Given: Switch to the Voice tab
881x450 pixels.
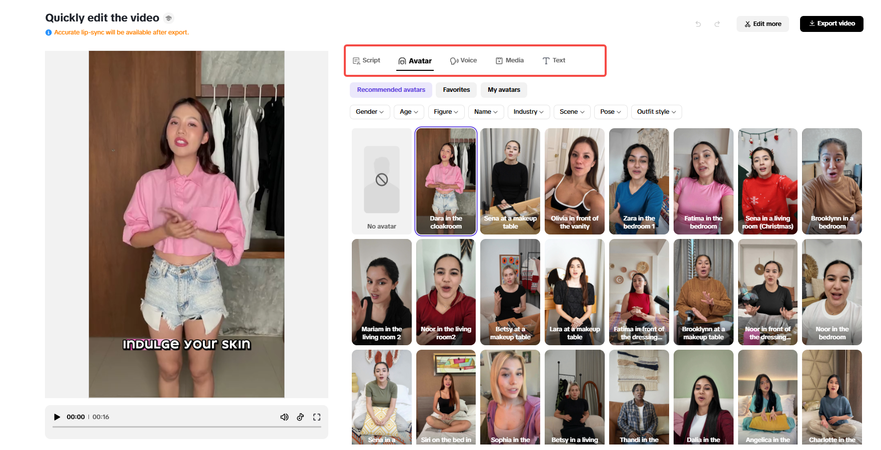Looking at the screenshot, I should pyautogui.click(x=463, y=60).
